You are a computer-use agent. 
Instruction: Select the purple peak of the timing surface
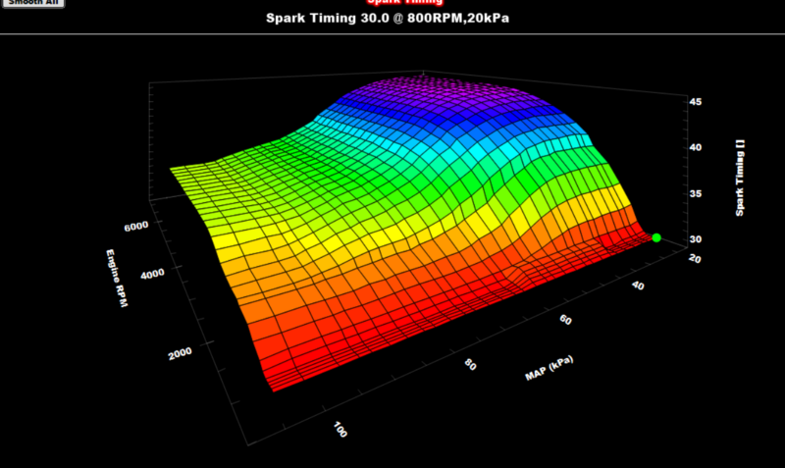(x=422, y=93)
